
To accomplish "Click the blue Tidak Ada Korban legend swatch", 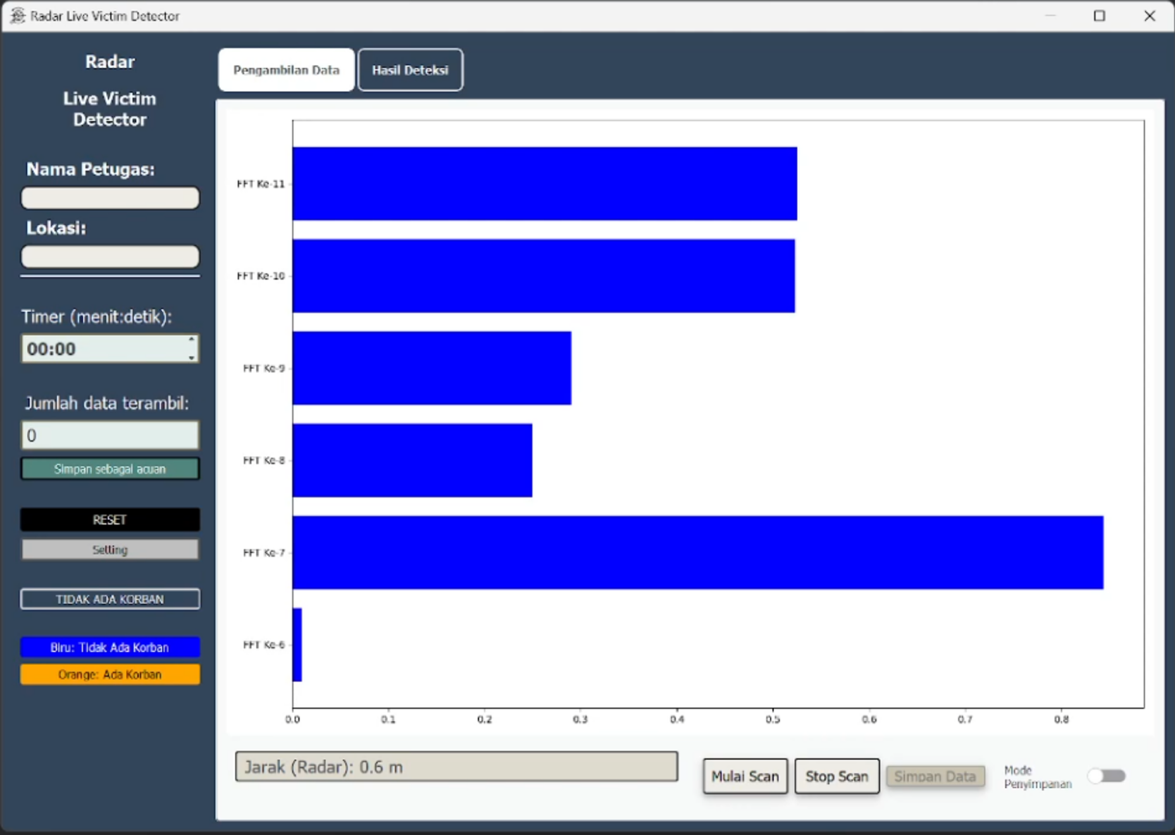I will click(110, 647).
